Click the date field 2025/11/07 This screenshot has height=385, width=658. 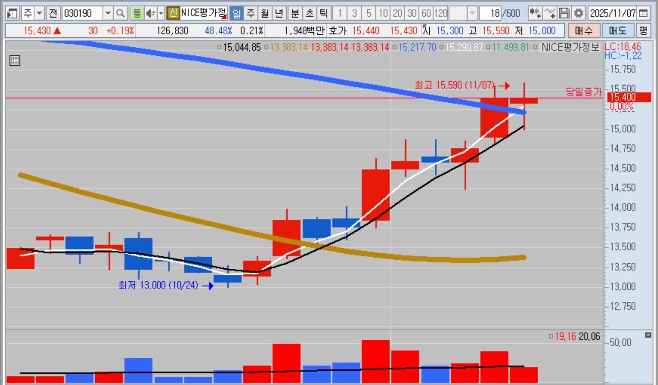(612, 13)
